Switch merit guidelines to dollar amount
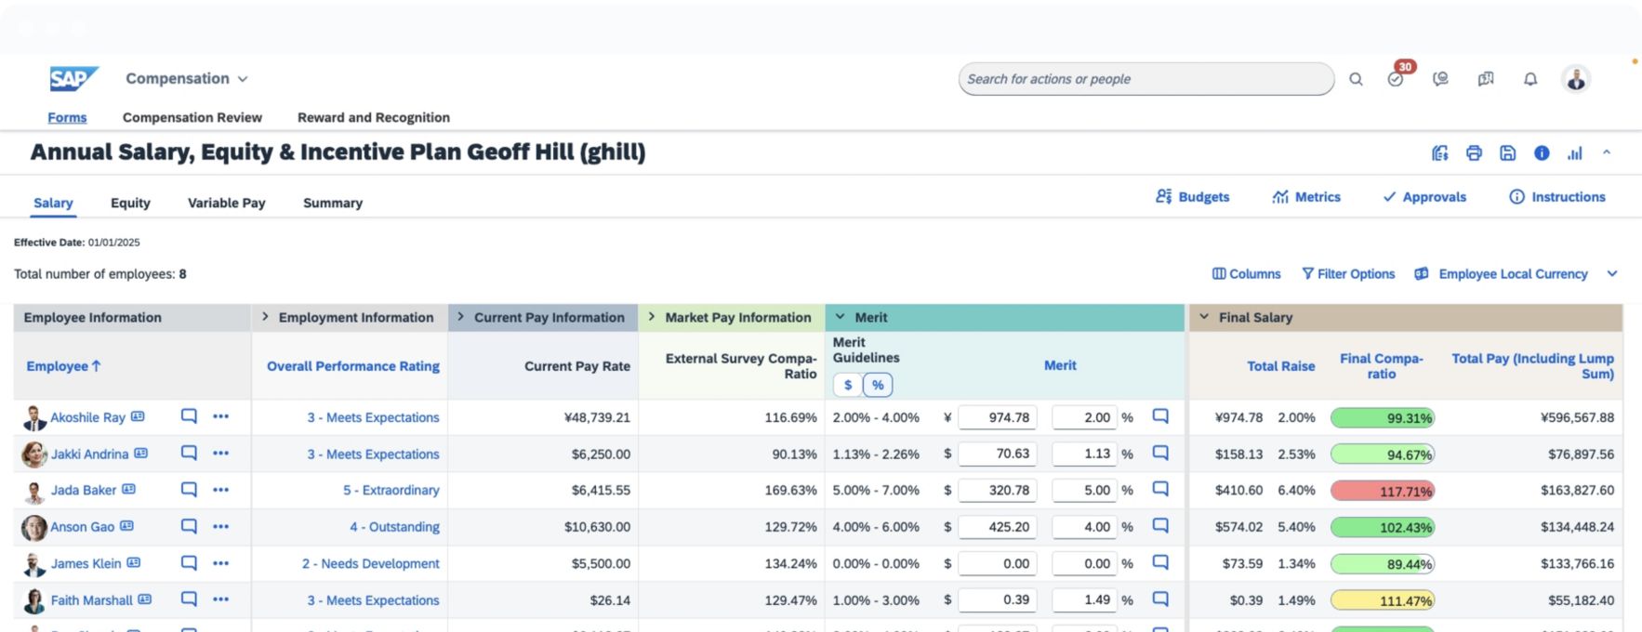 pyautogui.click(x=847, y=385)
